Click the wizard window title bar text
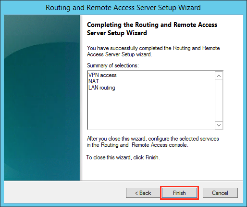247x207 pixels. coord(123,8)
